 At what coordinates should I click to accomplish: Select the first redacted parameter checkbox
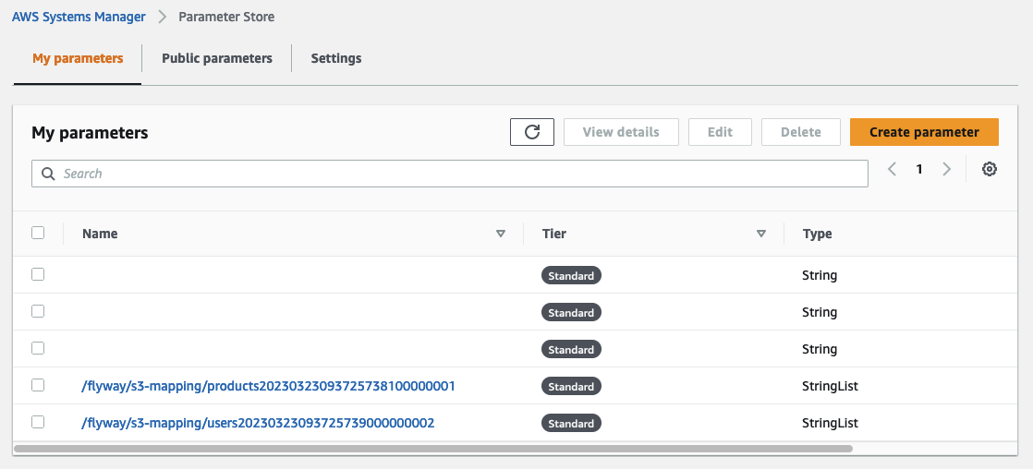pos(38,274)
